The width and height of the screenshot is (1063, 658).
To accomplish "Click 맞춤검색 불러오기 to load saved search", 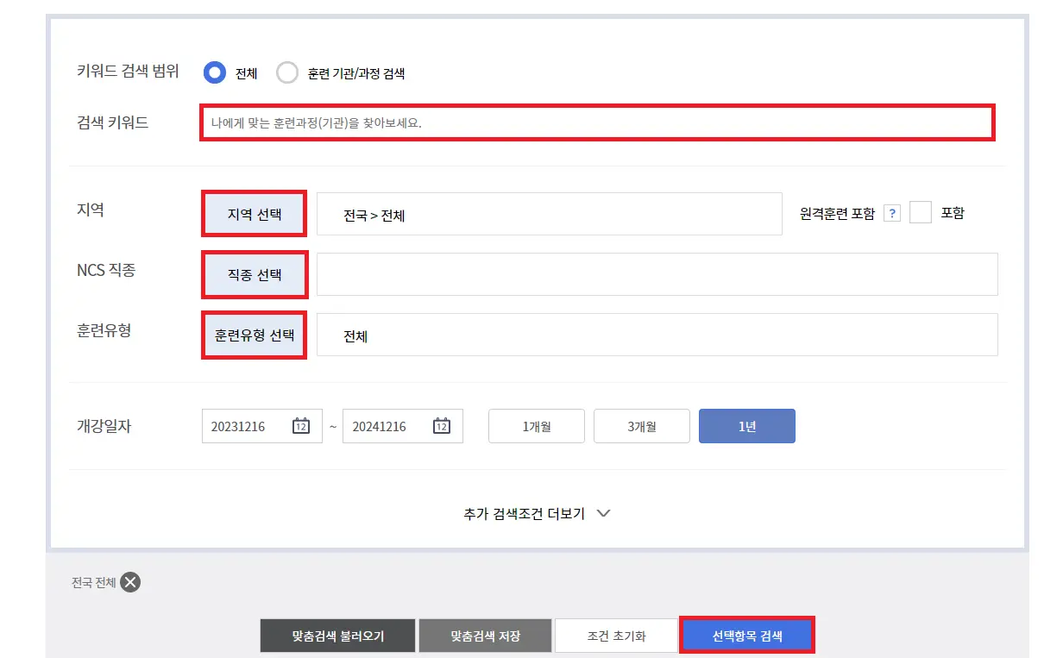I will coord(337,636).
